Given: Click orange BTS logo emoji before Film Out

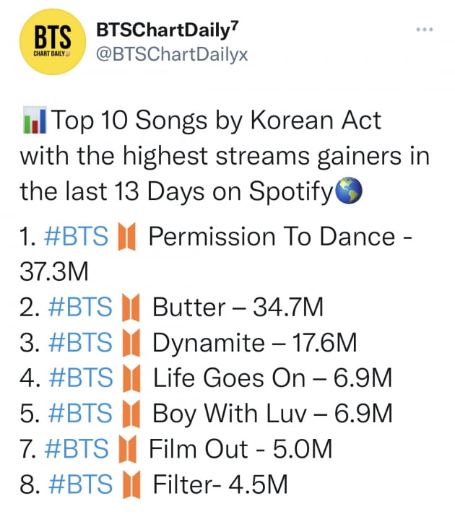Looking at the screenshot, I should tap(127, 449).
